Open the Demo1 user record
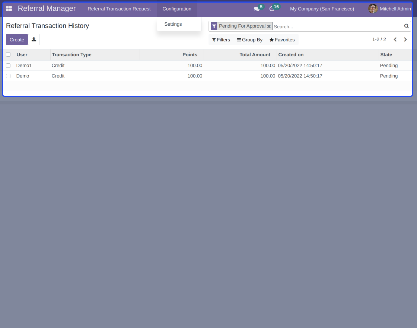417x328 pixels. point(24,66)
